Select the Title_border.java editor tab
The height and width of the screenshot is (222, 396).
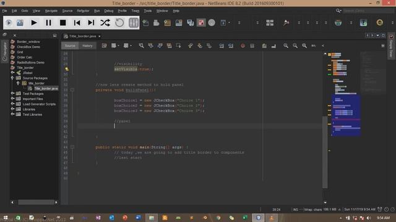82,36
